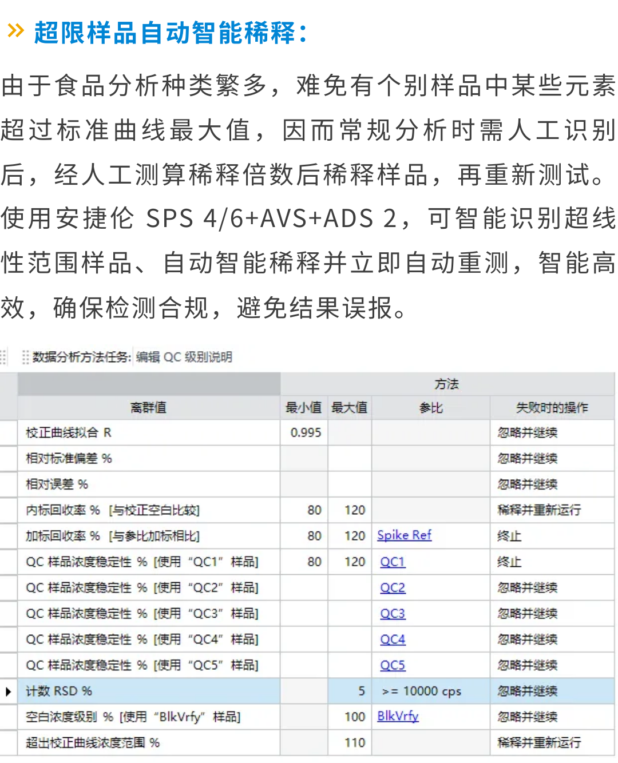Open the BlkVrfy blank verification link
618x763 pixels.
pos(397,717)
